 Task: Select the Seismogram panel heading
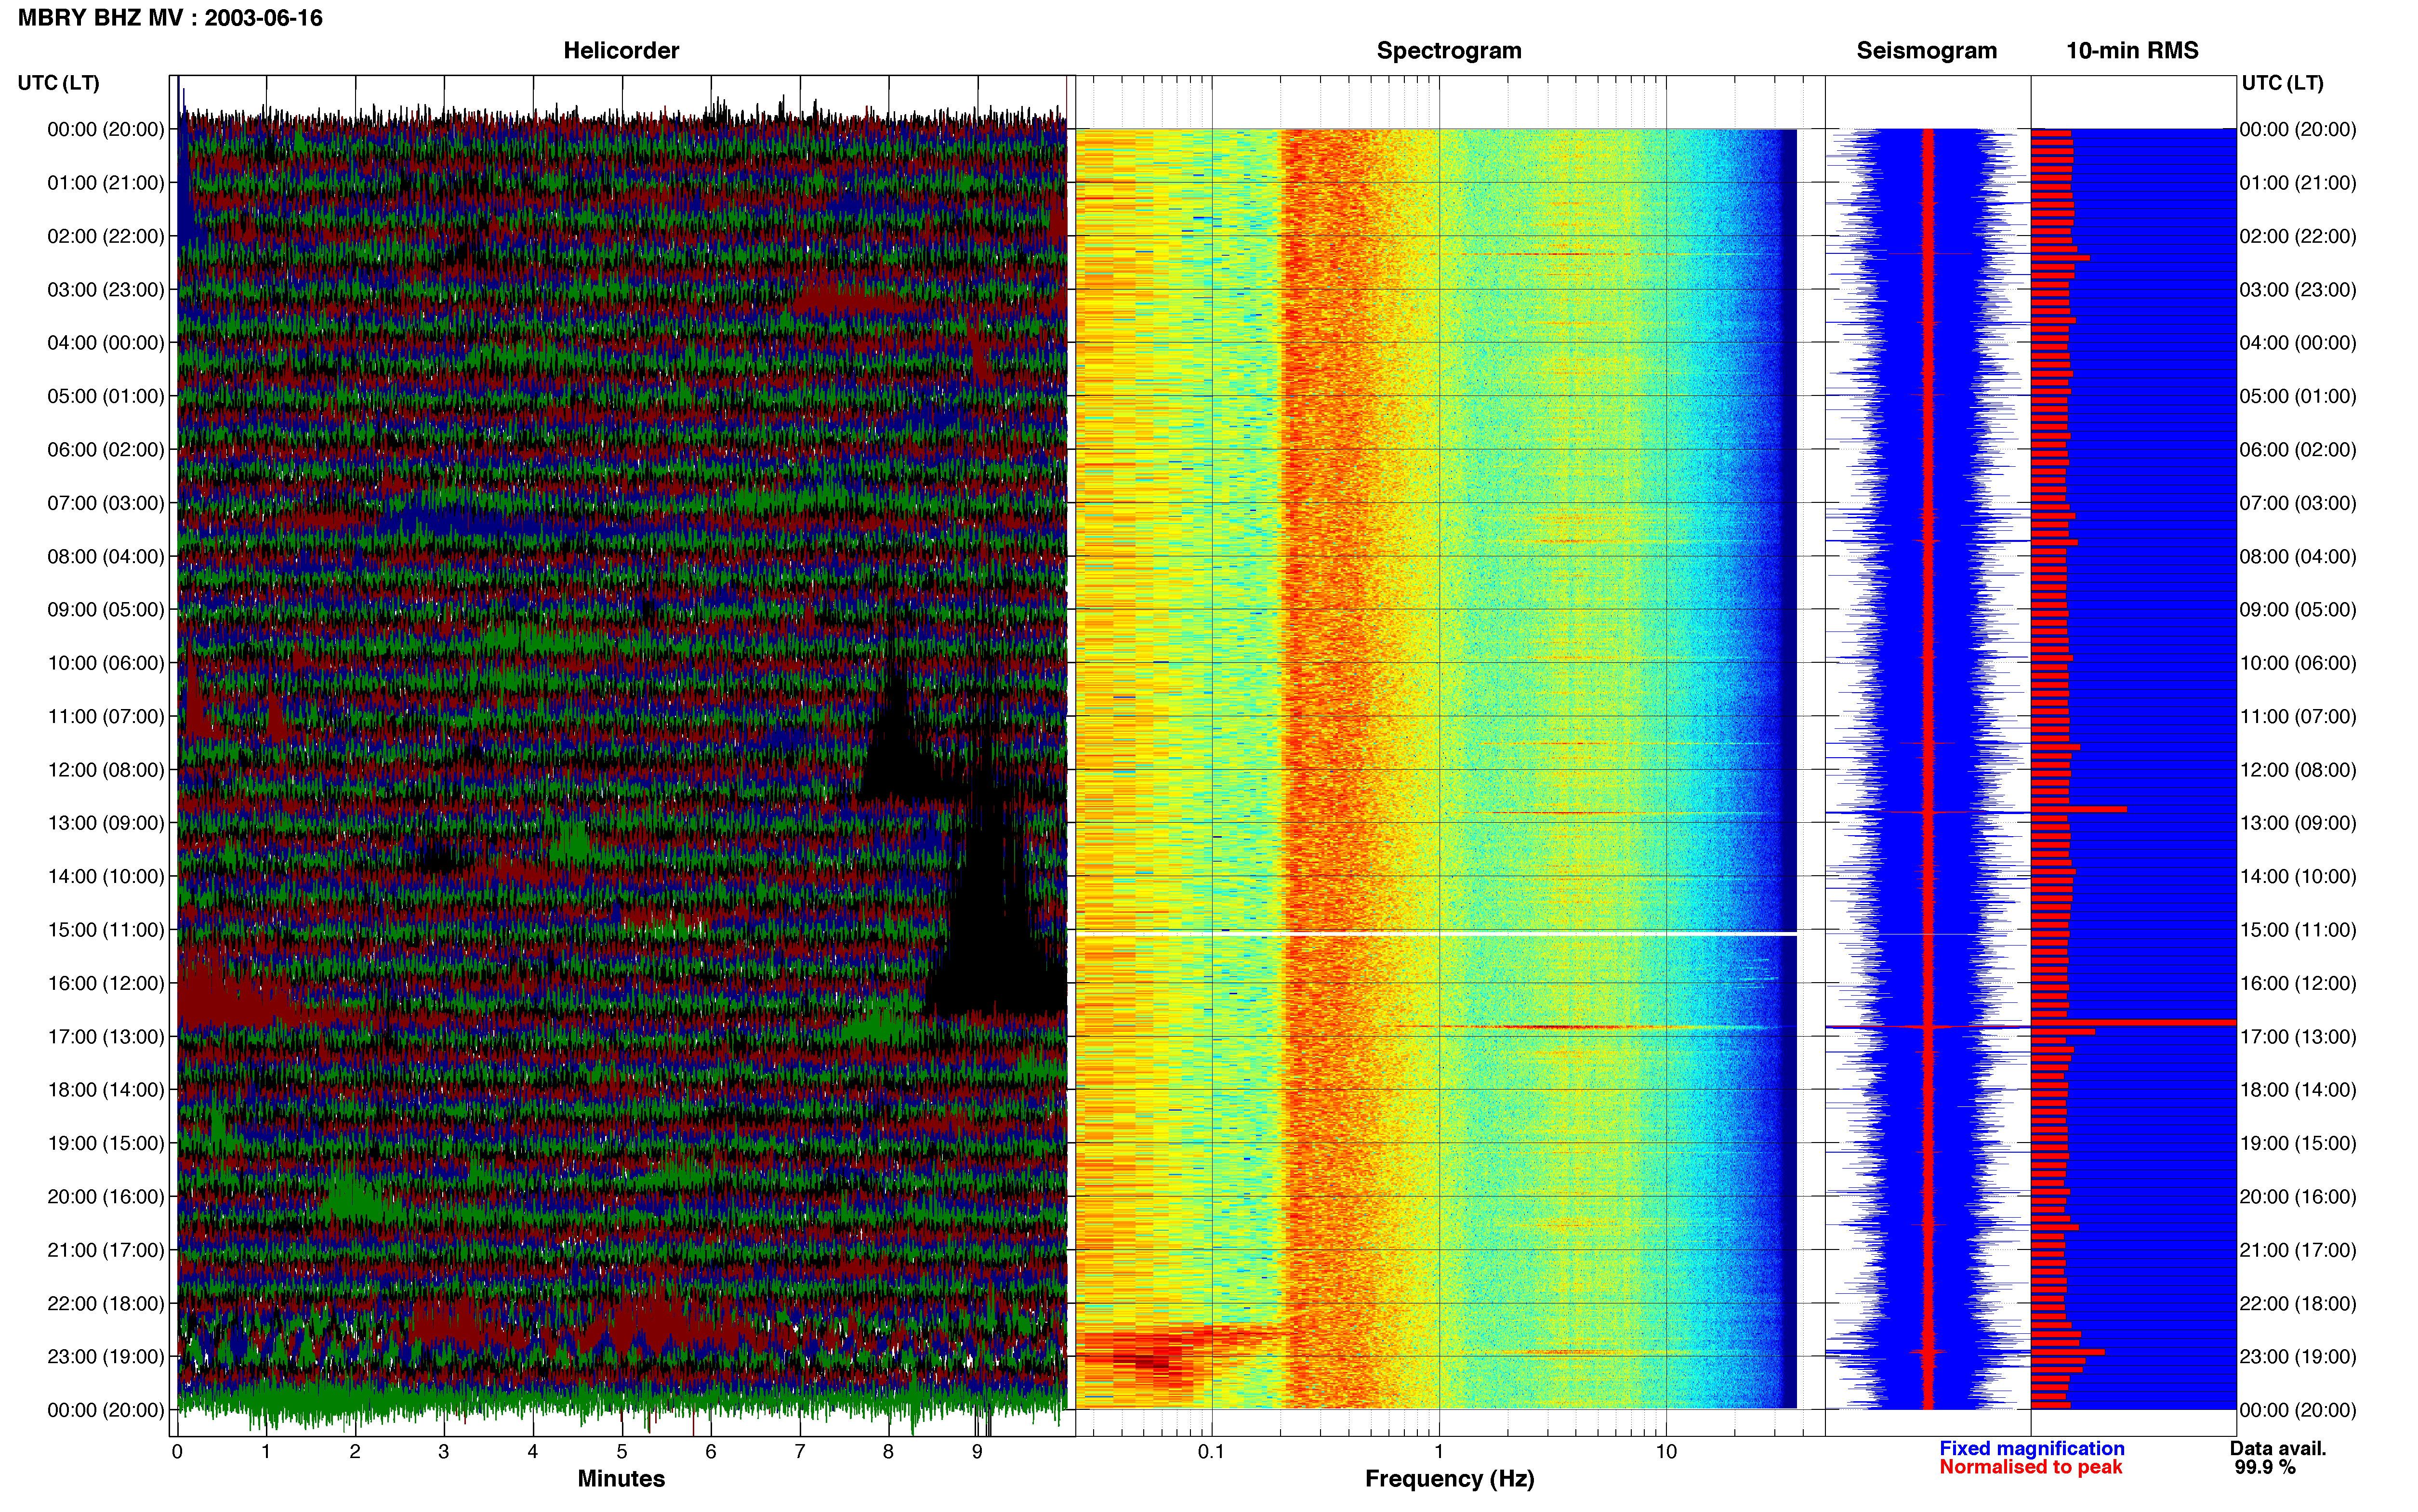[1926, 51]
